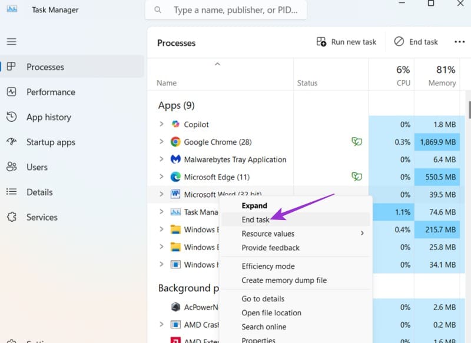This screenshot has width=471, height=343.
Task: Click the Task Manager row icon in the Apps list
Action: tap(175, 212)
